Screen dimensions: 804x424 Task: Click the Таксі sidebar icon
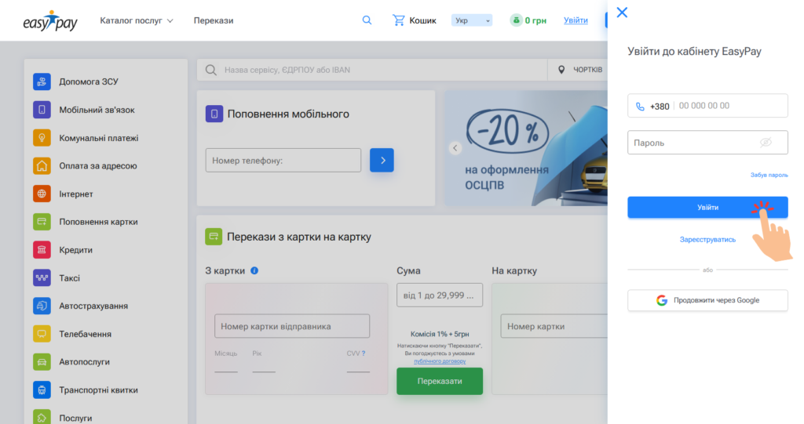[42, 278]
